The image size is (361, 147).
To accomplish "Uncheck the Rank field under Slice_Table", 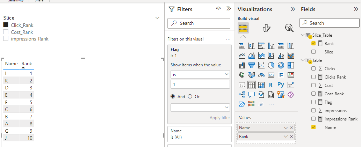I will (313, 43).
